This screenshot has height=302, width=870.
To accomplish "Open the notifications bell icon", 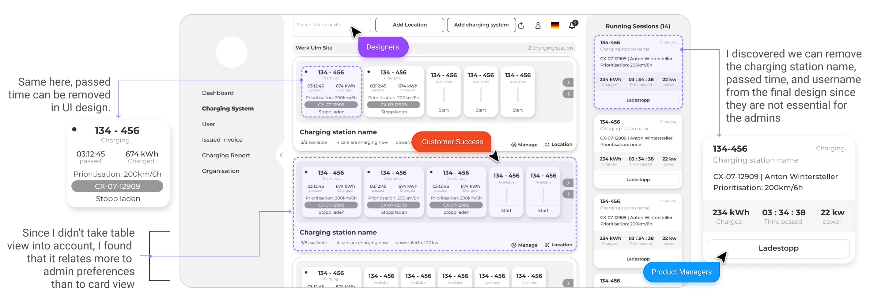I will click(x=572, y=25).
